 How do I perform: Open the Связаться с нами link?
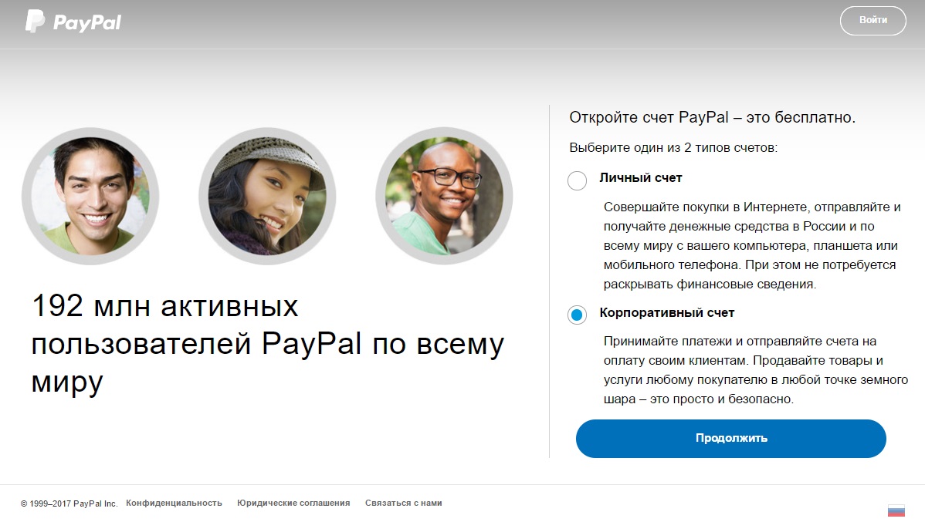tap(404, 503)
